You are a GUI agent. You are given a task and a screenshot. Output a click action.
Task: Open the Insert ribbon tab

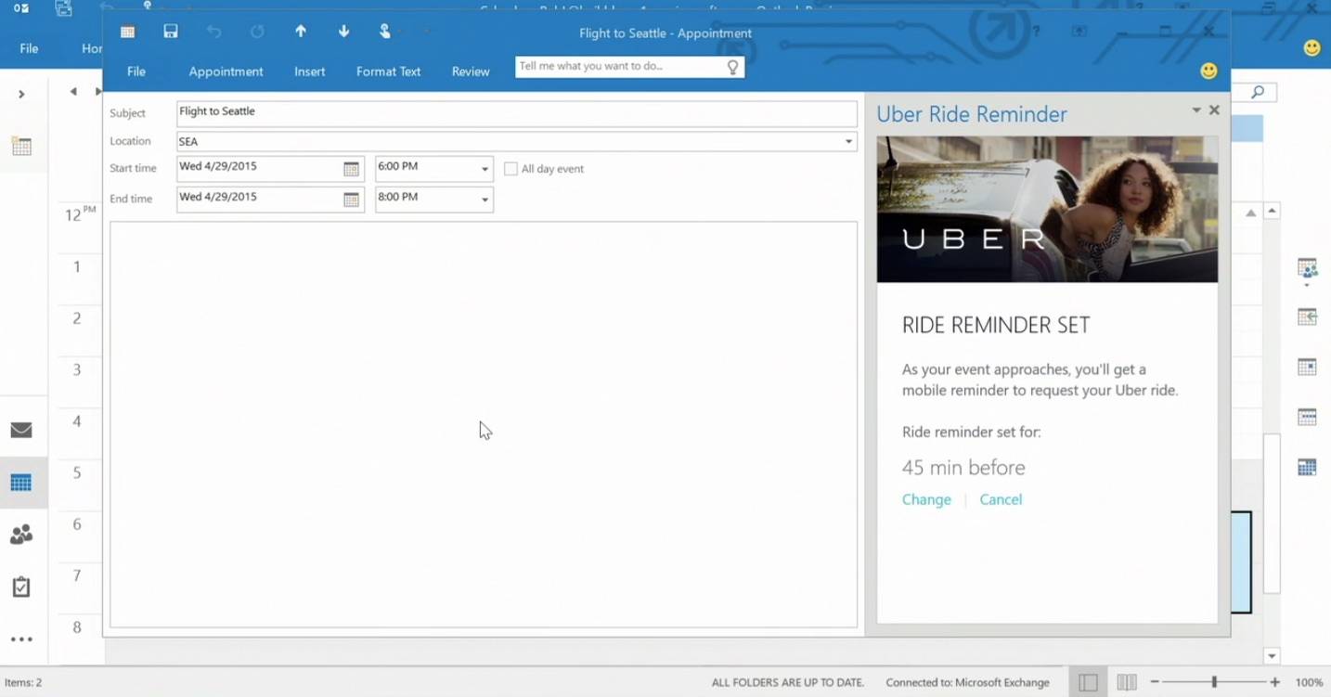[x=309, y=71]
